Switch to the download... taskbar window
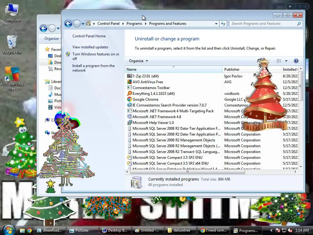Viewport: 313px width, 235px height. tap(50, 231)
